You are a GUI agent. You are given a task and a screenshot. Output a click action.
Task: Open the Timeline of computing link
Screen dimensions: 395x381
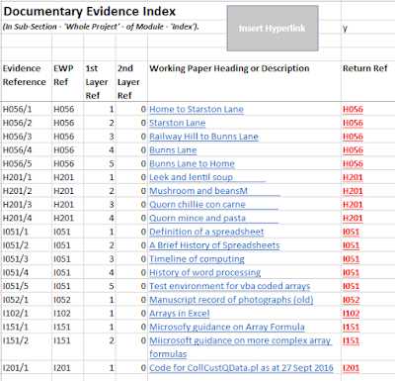coord(197,259)
